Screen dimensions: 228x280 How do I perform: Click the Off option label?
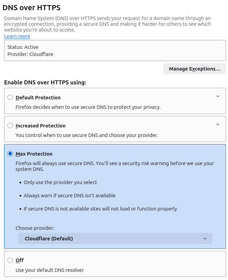coord(20,260)
